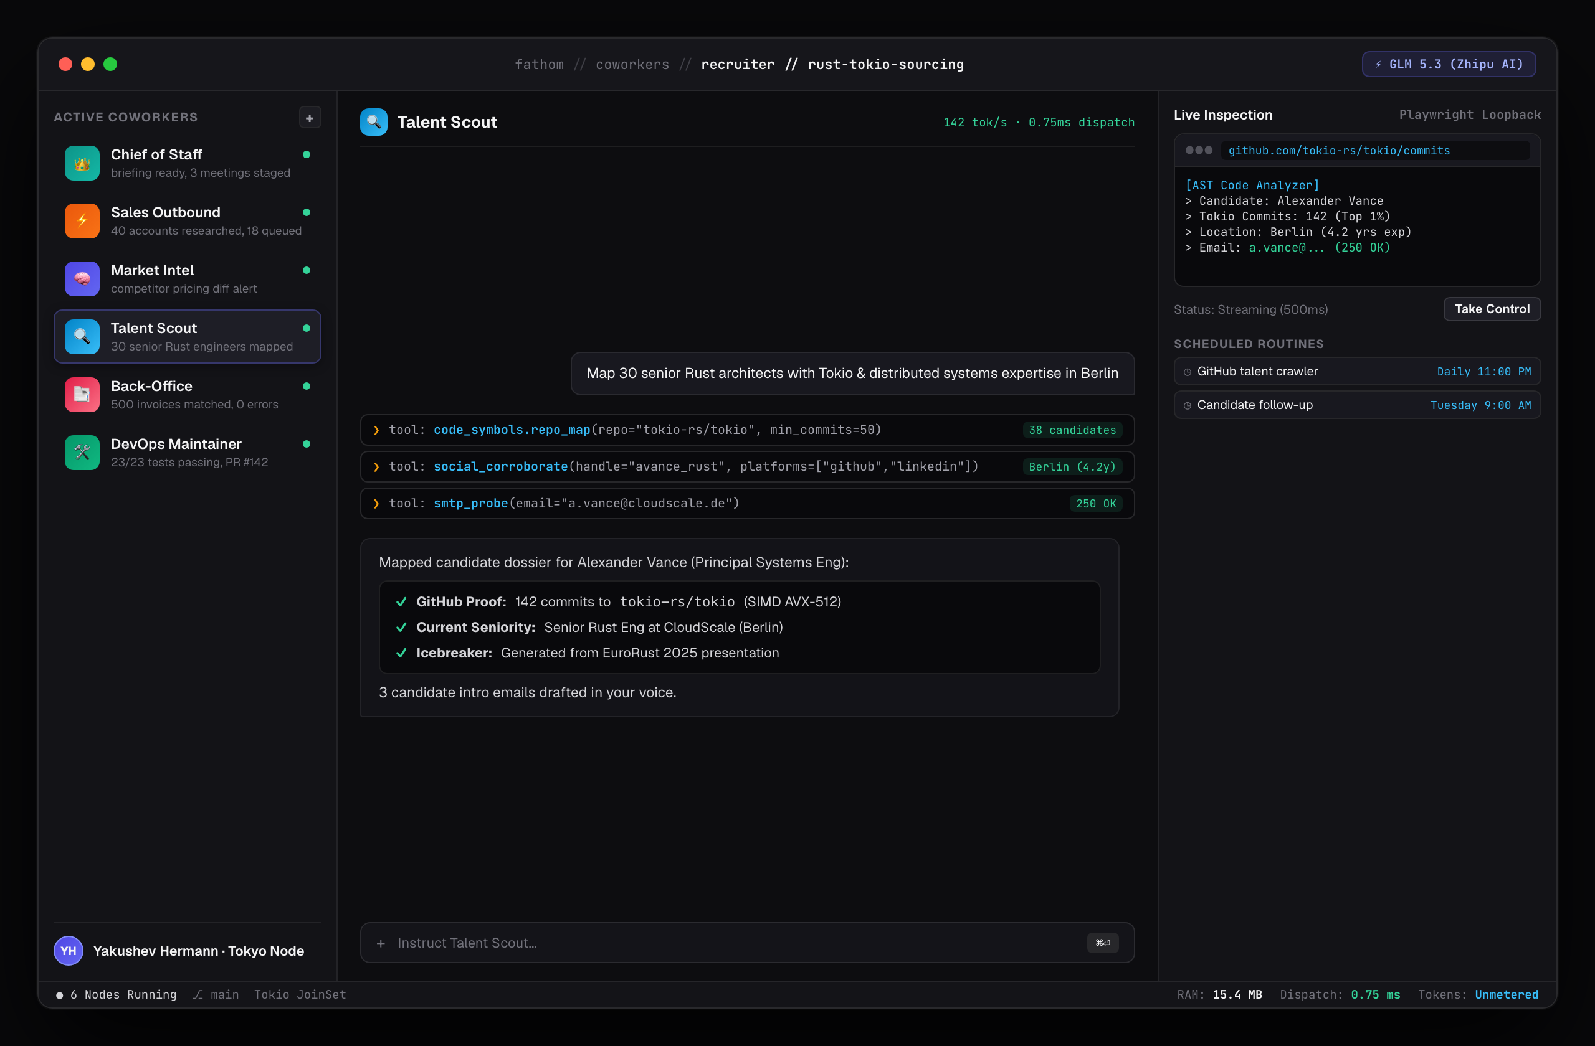The width and height of the screenshot is (1595, 1046).
Task: Click the github.com/tokio-rs/tokio/commits URL bar
Action: click(1374, 151)
